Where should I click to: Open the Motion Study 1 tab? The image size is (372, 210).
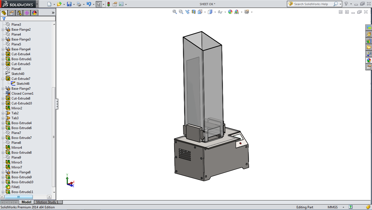point(48,202)
